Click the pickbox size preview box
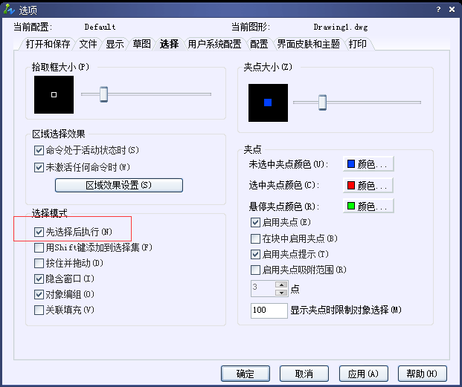This screenshot has height=387, width=462. tap(54, 95)
